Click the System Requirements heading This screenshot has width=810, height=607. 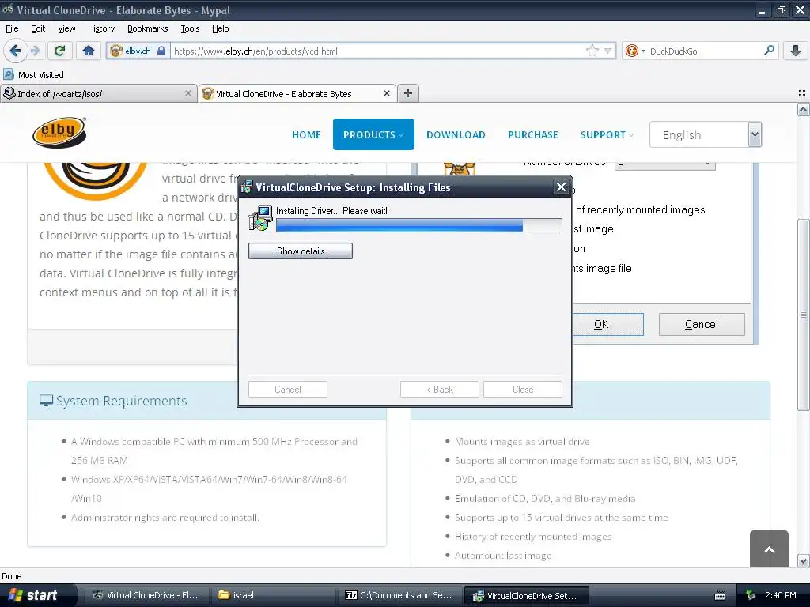121,401
